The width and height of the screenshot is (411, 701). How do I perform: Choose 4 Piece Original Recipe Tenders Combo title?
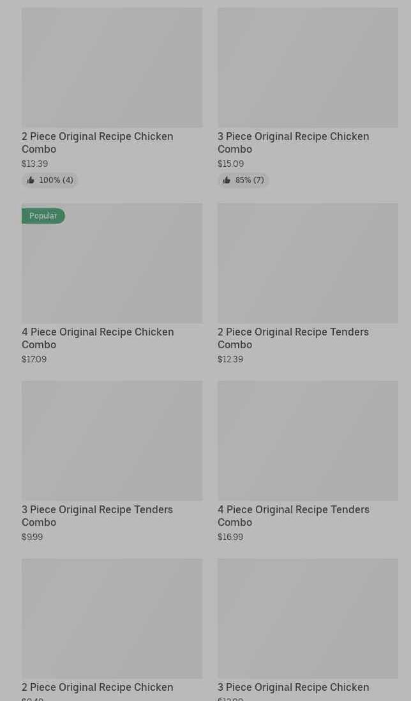click(293, 516)
